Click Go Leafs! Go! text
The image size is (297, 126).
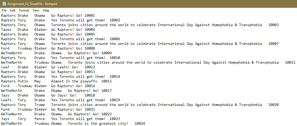click(64, 67)
